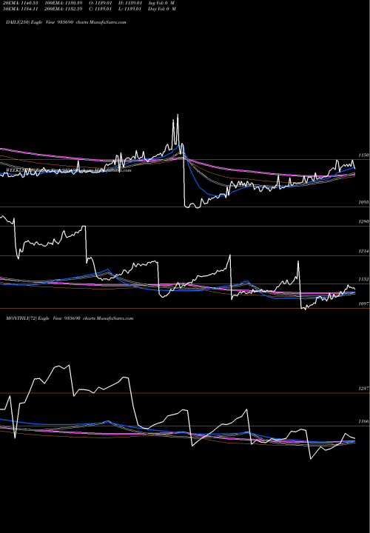Click the 'Avg Vol' reading
The height and width of the screenshot is (533, 370).
(x=162, y=3)
